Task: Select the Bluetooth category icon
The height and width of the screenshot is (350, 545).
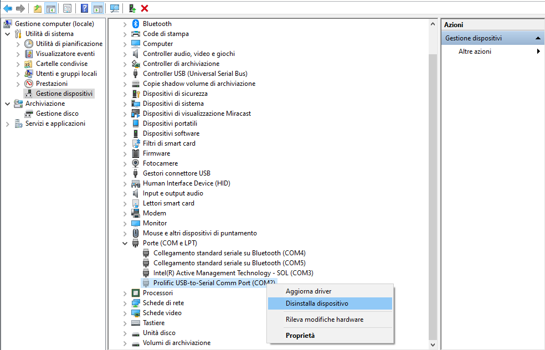Action: (136, 24)
